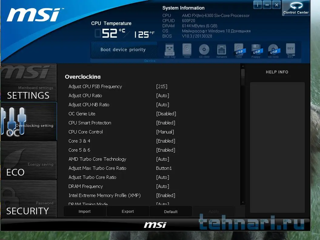Select AMD Turbo Core Technology label

[x=97, y=159]
